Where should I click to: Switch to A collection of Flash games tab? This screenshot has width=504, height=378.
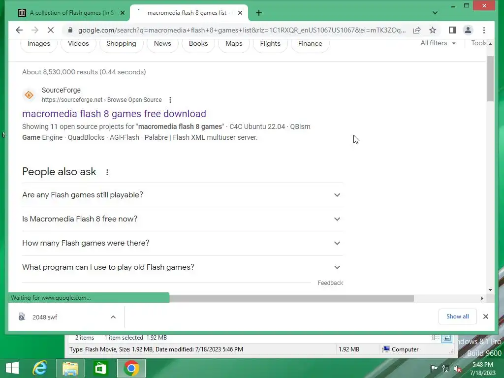pos(72,13)
